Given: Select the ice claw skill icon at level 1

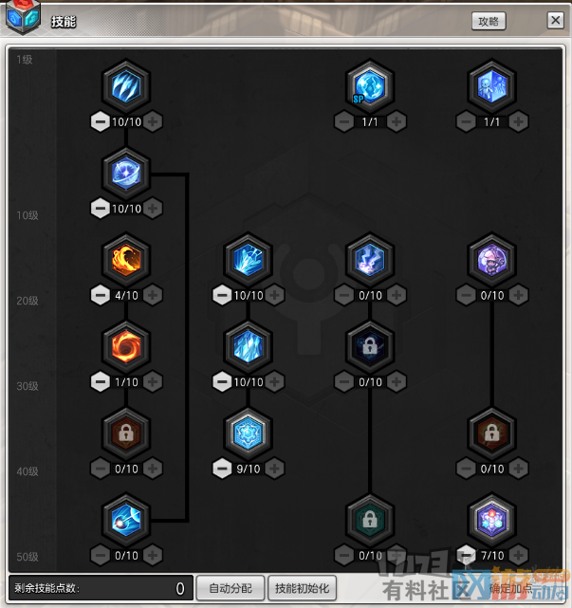Looking at the screenshot, I should click(126, 86).
